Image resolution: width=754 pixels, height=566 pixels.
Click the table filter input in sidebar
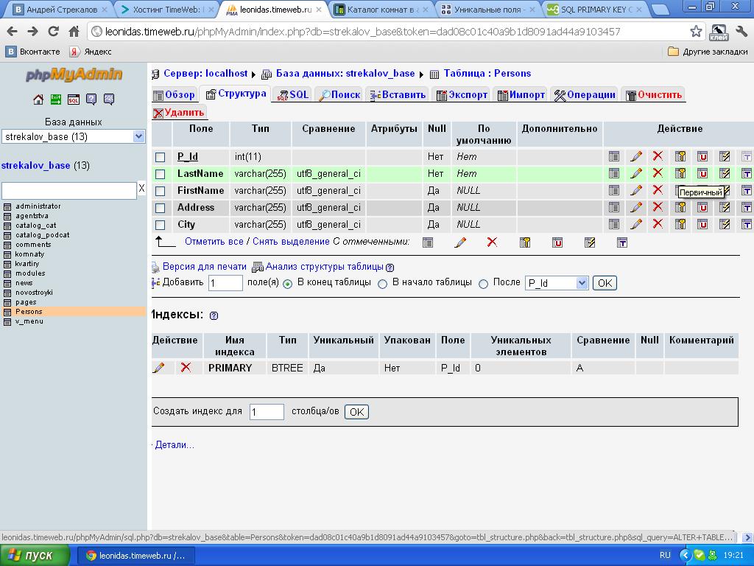[x=68, y=190]
